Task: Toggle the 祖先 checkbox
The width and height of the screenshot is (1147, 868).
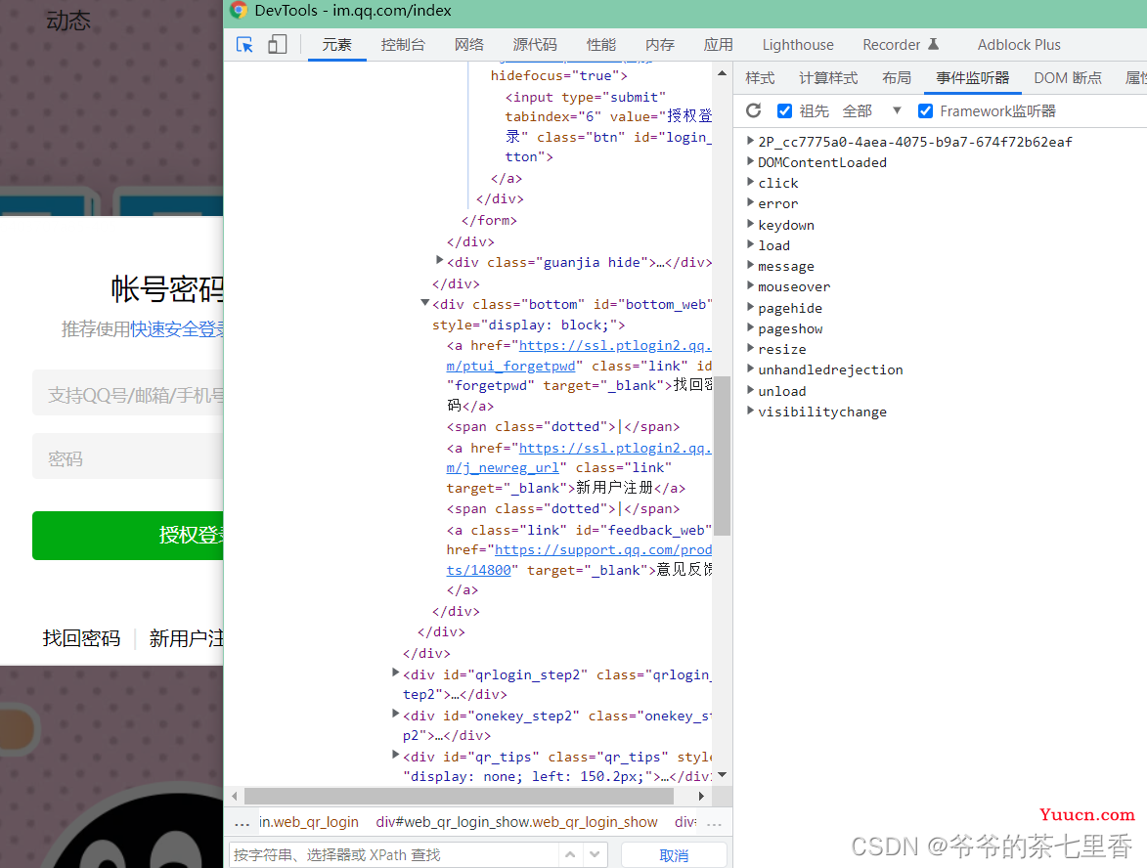Action: 784,110
